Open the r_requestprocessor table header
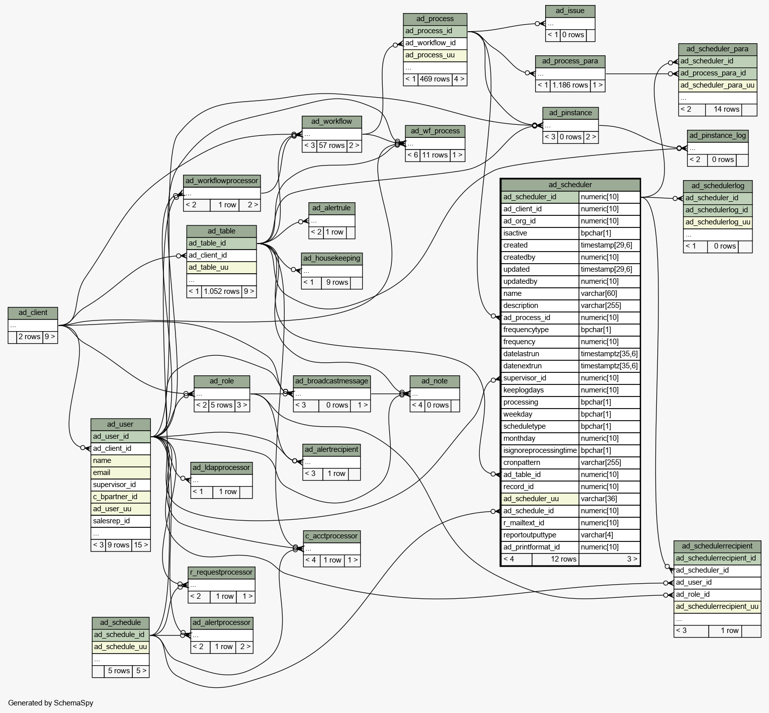This screenshot has width=769, height=713. tap(221, 573)
